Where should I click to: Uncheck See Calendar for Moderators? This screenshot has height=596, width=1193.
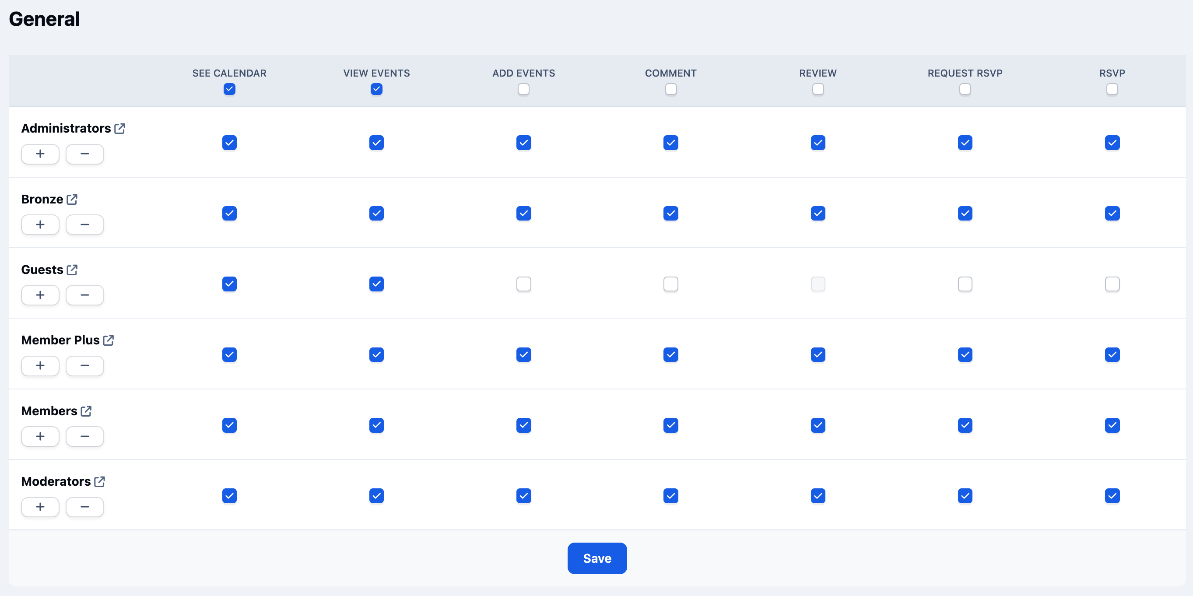[229, 496]
